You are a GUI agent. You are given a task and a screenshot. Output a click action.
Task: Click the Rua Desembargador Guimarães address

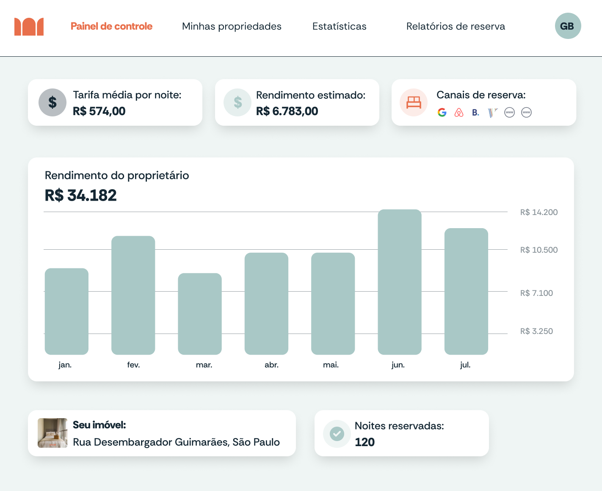pyautogui.click(x=176, y=442)
